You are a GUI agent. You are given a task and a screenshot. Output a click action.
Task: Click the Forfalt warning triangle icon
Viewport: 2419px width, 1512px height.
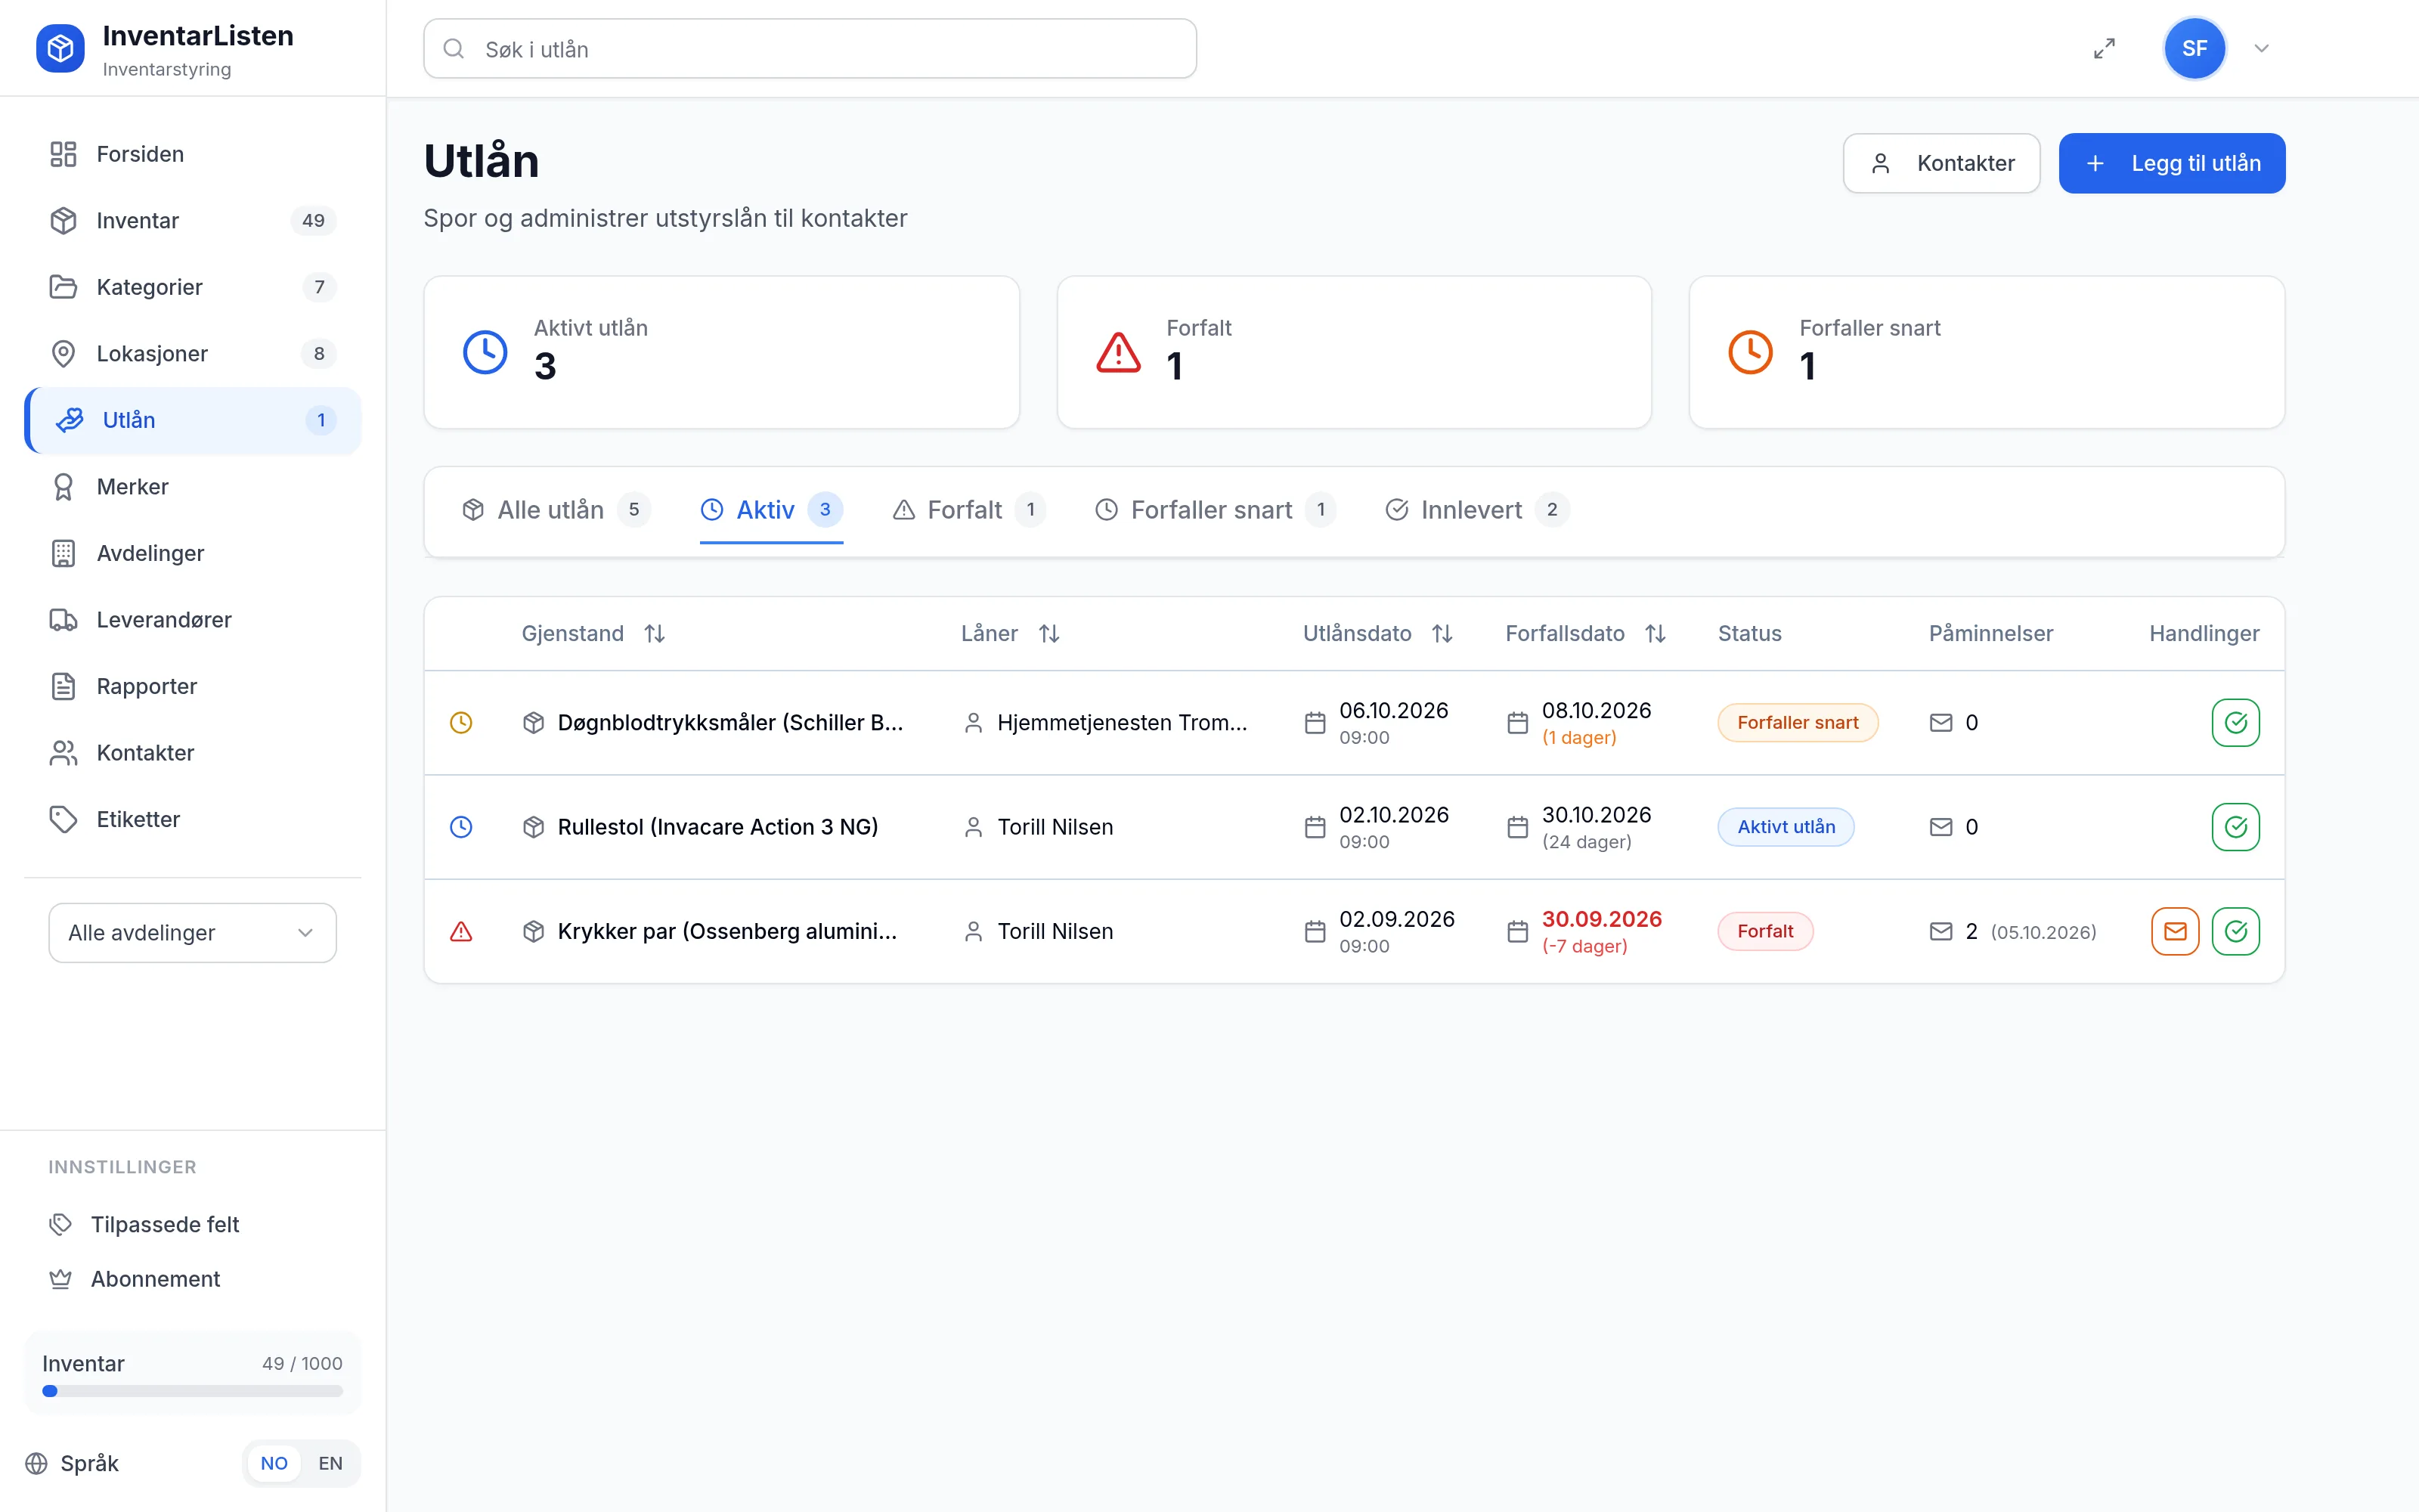pos(1119,352)
